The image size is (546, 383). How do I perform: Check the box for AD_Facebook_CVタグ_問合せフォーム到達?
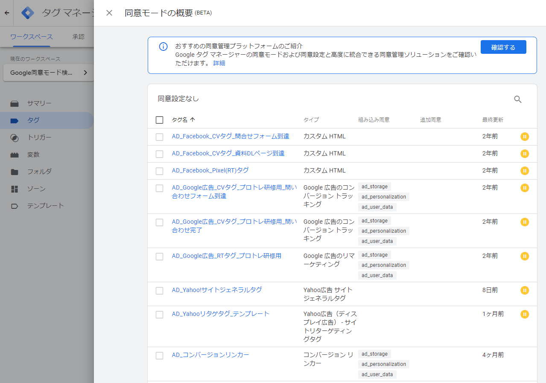[159, 137]
